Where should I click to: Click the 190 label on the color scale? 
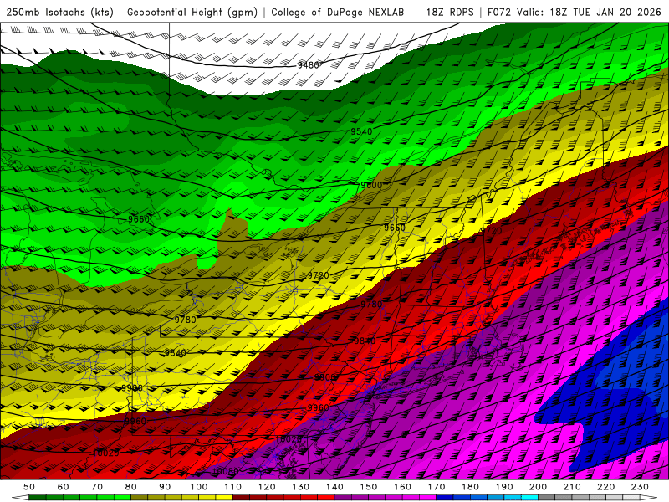(x=504, y=487)
